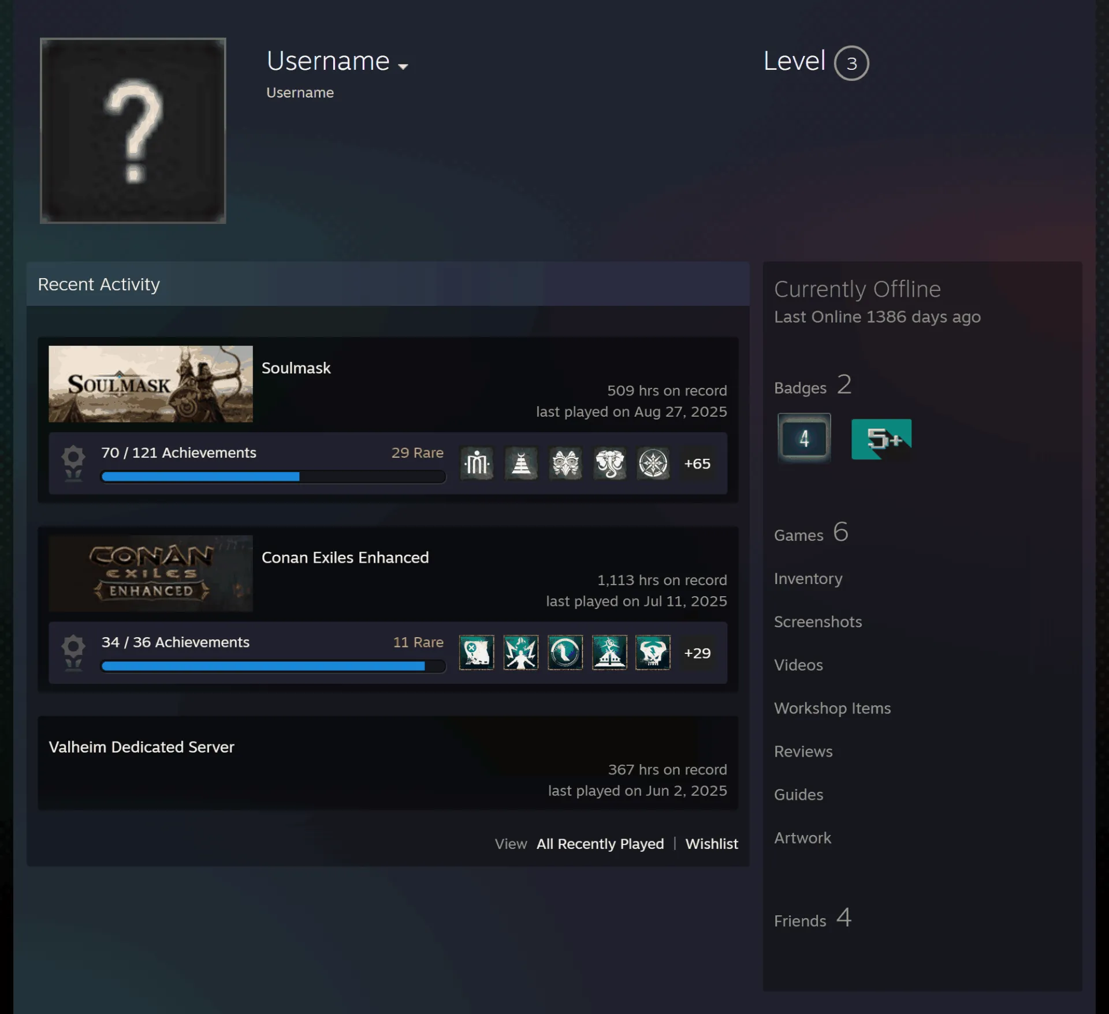Open the Soulmask game banner
The height and width of the screenshot is (1014, 1109).
click(151, 384)
